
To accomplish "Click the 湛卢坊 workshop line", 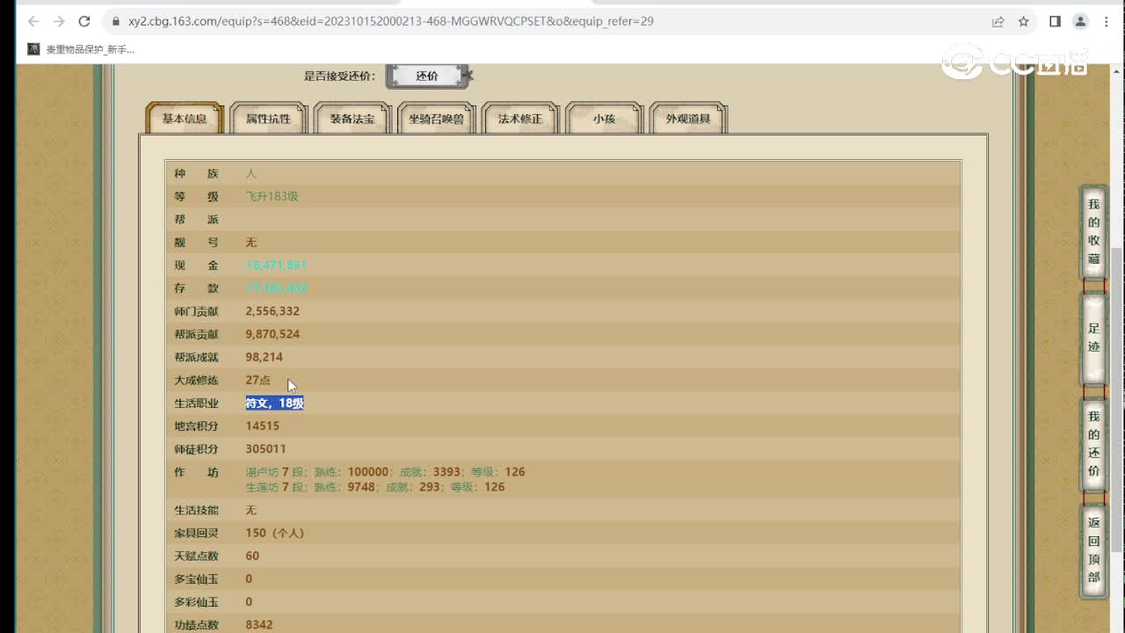I will (x=385, y=472).
